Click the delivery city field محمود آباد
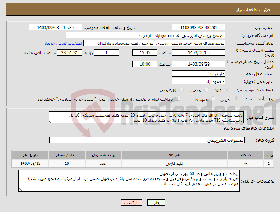 coord(199,82)
